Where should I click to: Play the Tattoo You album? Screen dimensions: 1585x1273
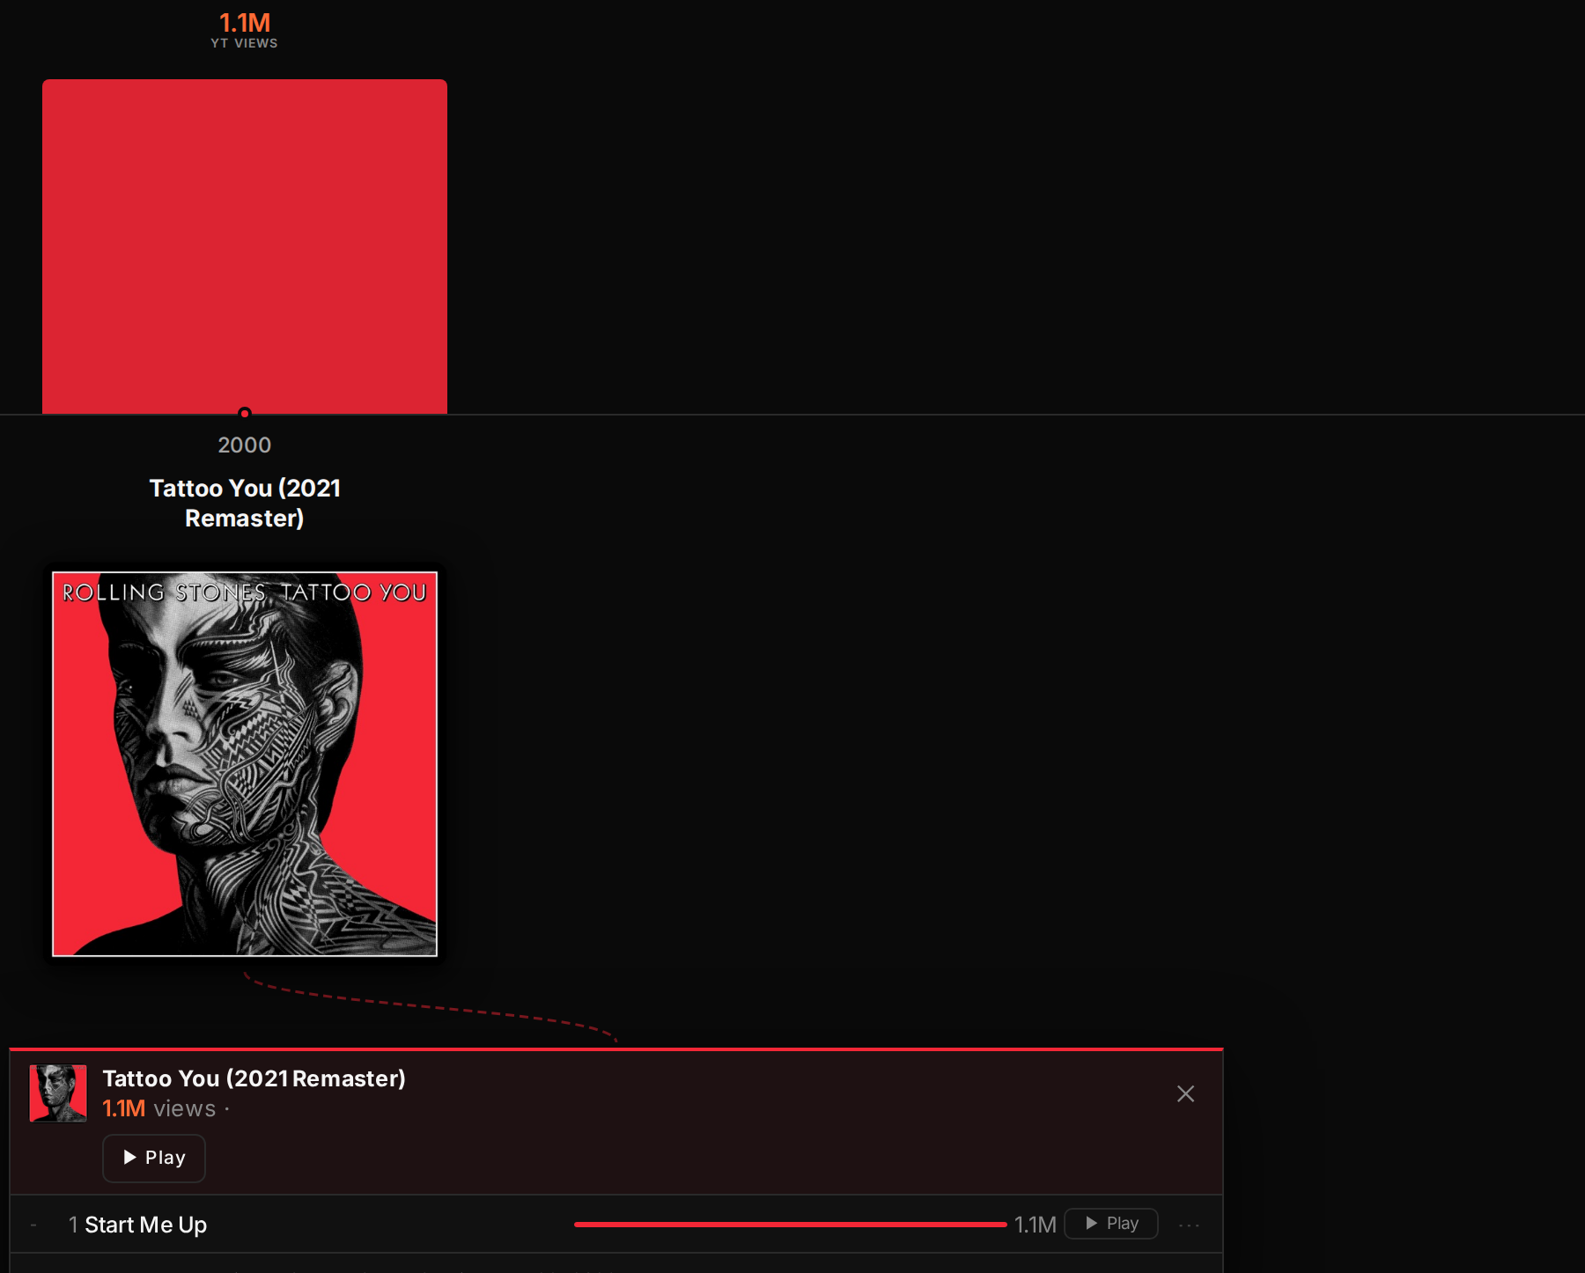(x=154, y=1158)
